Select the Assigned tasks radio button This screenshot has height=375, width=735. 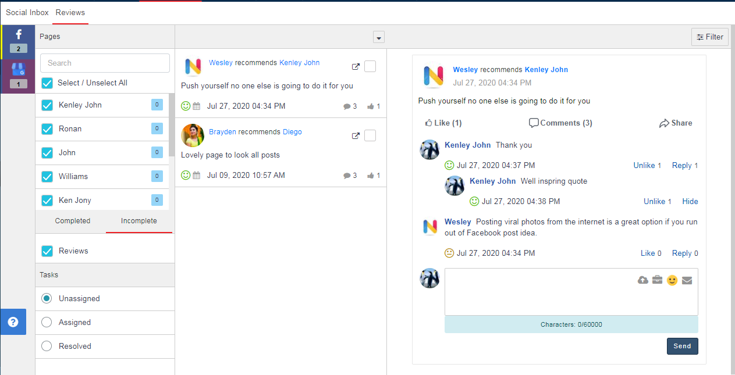[x=47, y=322]
